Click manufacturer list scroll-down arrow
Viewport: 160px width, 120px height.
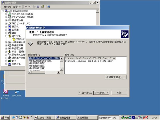tap(62, 69)
